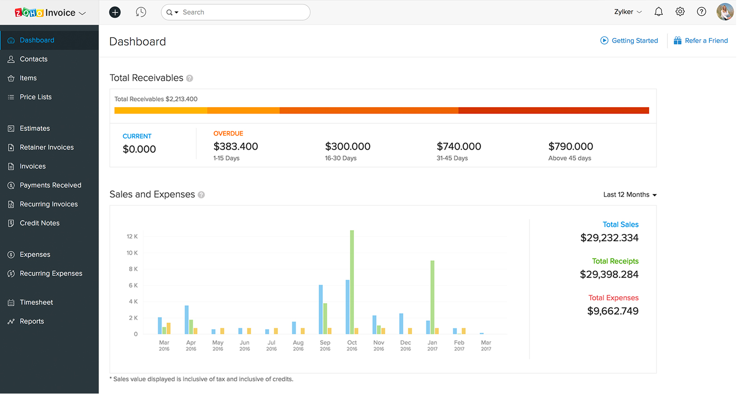Viewport: 737px width, 415px height.
Task: Open Credit Notes page
Action: tap(40, 223)
